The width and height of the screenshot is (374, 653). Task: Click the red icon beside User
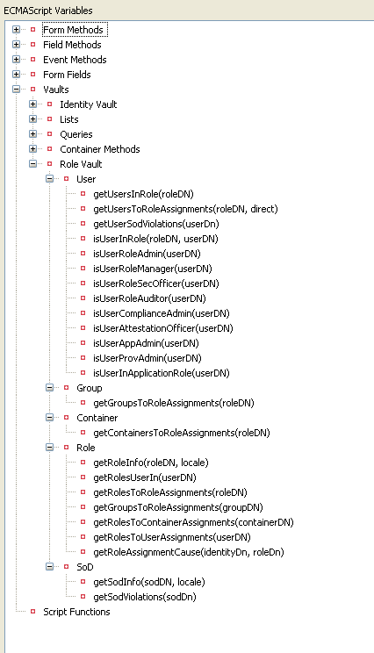[x=66, y=179]
